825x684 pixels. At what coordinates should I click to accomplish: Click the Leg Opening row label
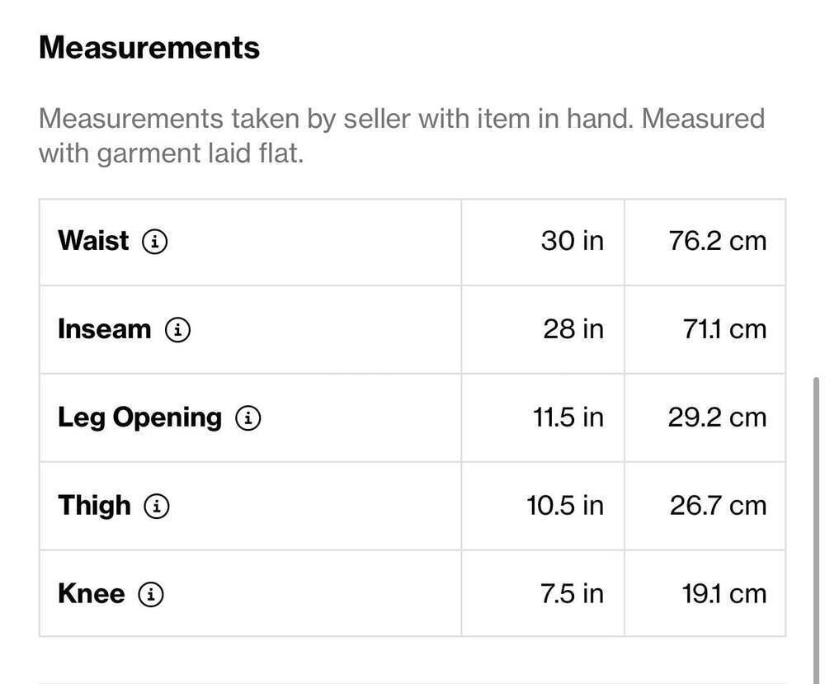click(x=140, y=419)
